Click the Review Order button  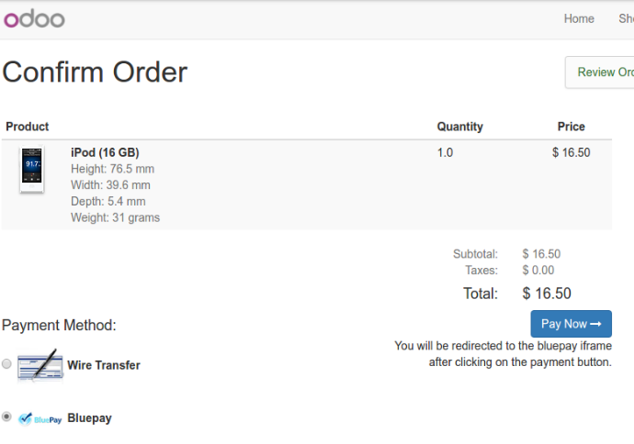[600, 72]
